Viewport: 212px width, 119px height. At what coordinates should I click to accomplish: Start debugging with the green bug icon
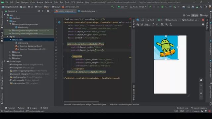point(162,7)
